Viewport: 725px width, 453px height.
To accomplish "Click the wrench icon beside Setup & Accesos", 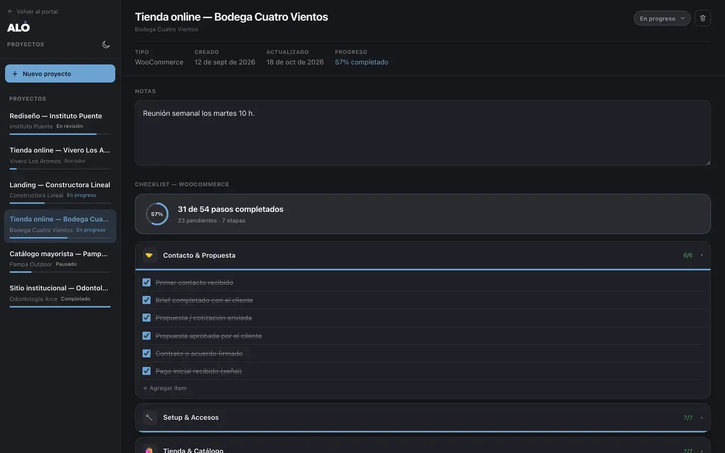I will (149, 417).
